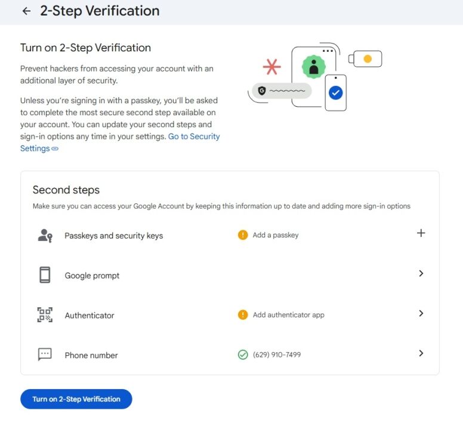Click the plus icon to add passkey

(x=421, y=233)
